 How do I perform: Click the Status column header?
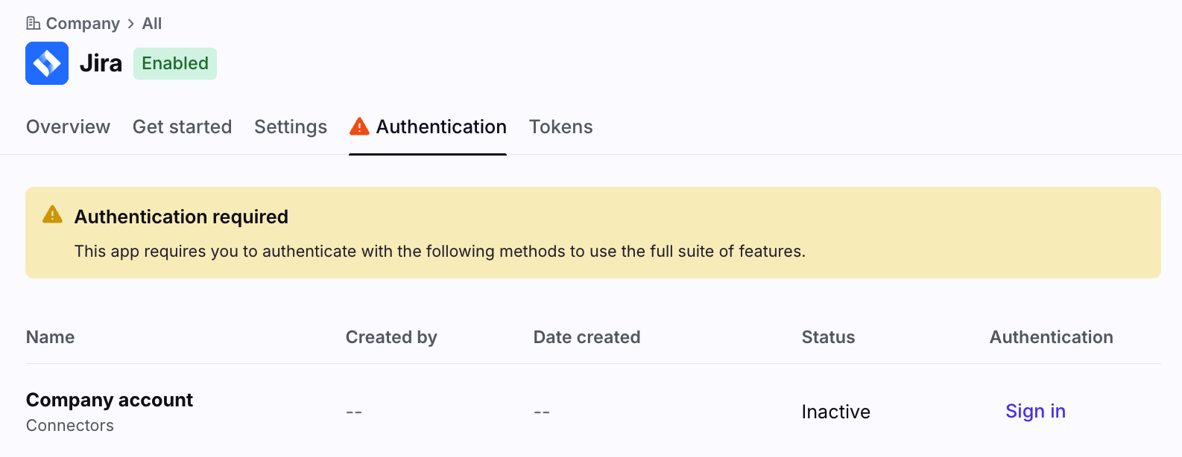coord(828,337)
